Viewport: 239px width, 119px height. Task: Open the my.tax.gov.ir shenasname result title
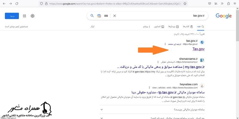[x=161, y=67]
